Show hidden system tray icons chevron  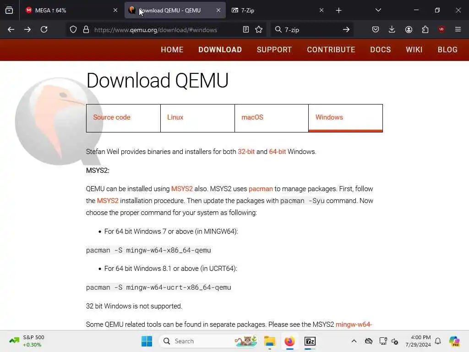coord(354,341)
